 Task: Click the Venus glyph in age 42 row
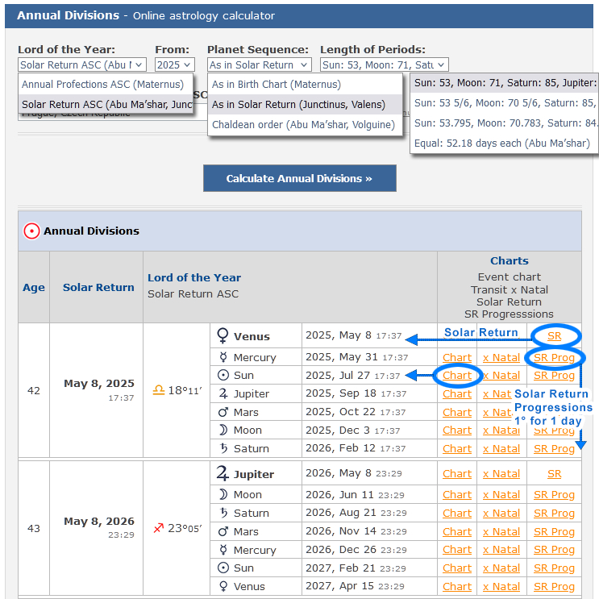(222, 336)
